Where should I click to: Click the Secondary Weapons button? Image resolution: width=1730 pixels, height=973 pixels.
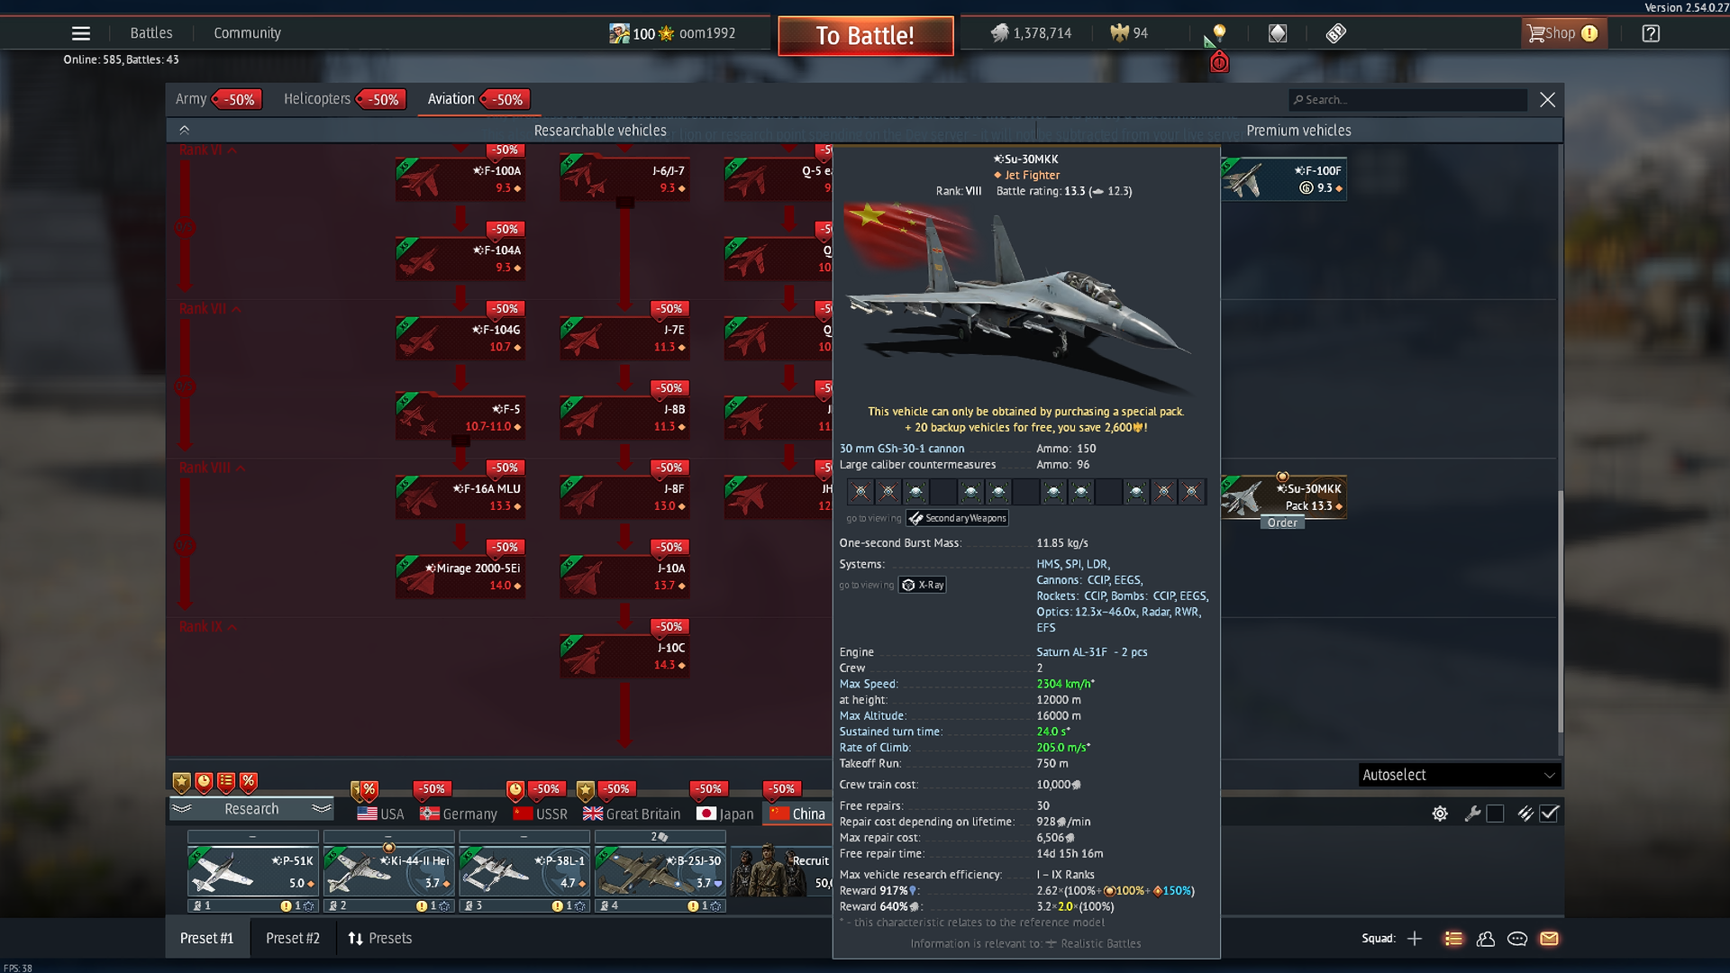[x=958, y=518]
